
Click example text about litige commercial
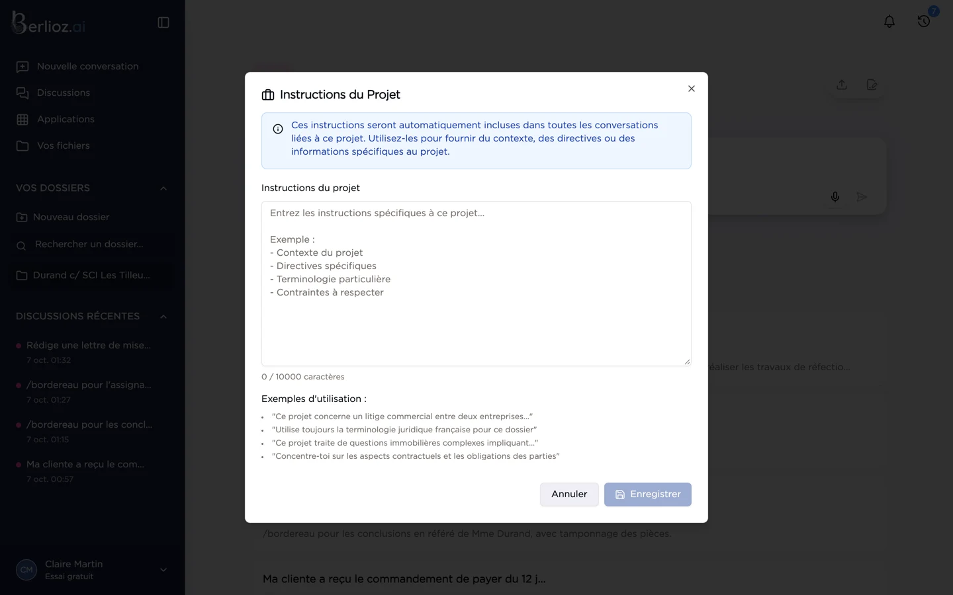402,416
